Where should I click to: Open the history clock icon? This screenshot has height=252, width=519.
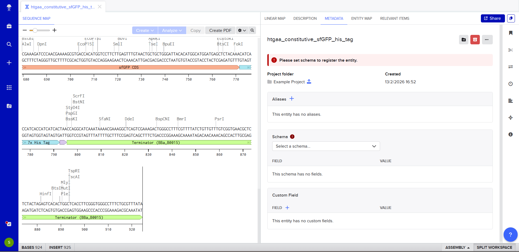point(511,84)
